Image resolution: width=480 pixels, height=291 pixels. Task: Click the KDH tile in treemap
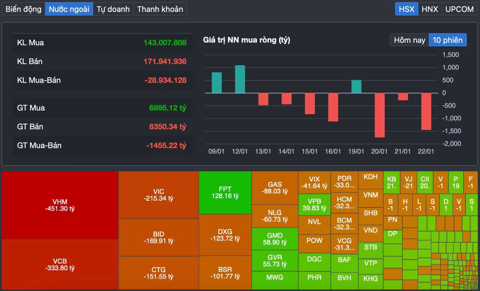pos(370,180)
